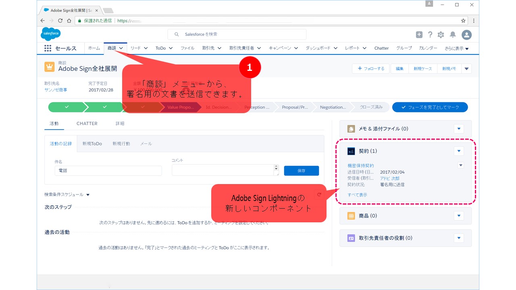Open the browser home page
The width and height of the screenshot is (516, 290).
(69, 21)
